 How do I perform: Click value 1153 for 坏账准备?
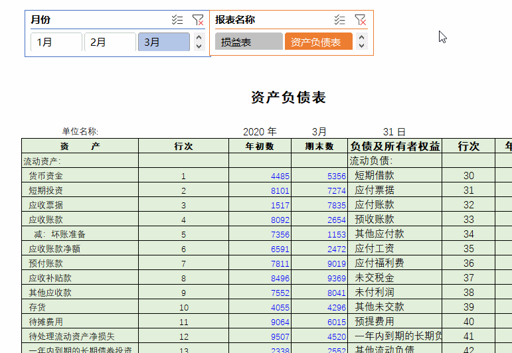319,234
